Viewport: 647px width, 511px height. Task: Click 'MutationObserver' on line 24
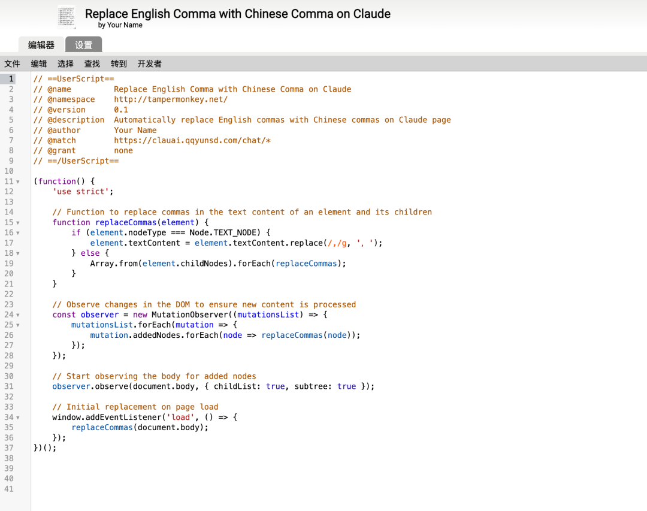pos(189,315)
